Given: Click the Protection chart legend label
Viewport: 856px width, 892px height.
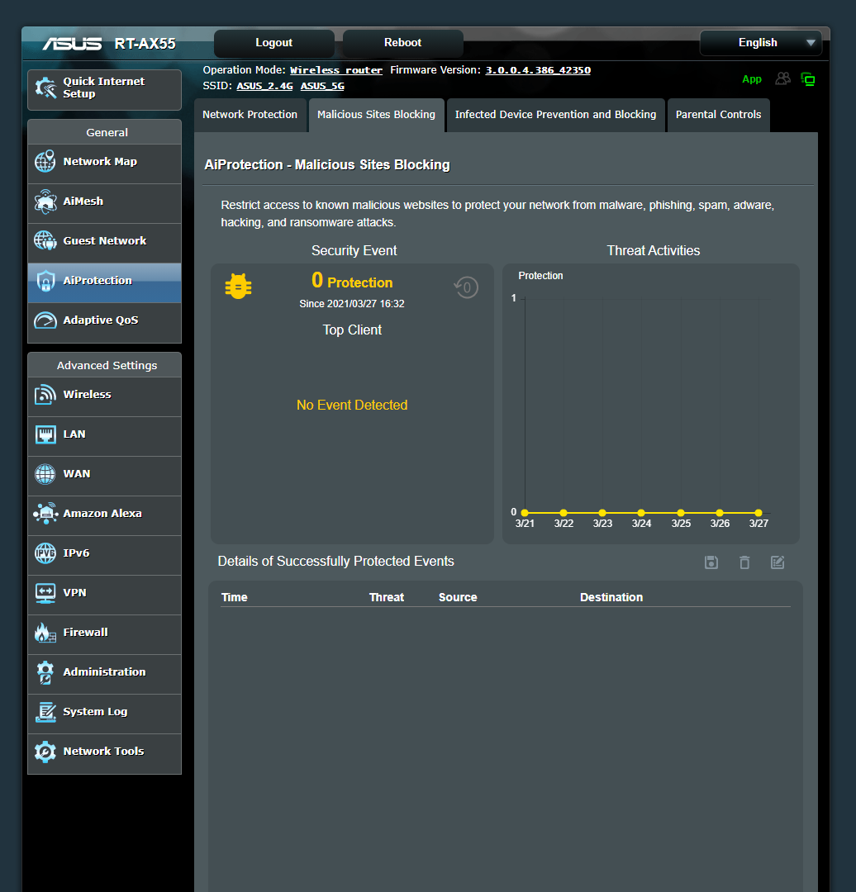Looking at the screenshot, I should pos(540,276).
